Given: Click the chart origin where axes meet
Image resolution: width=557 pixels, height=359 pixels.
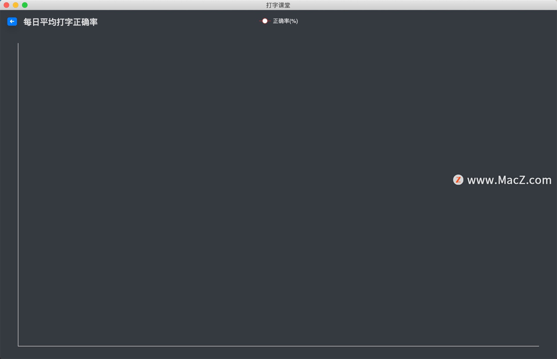Looking at the screenshot, I should click(x=18, y=346).
